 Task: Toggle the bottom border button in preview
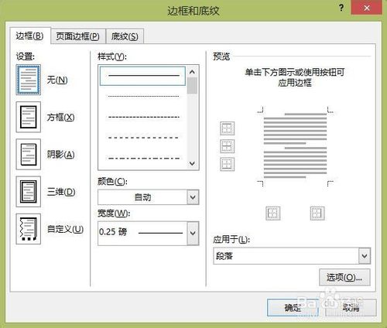click(x=228, y=164)
